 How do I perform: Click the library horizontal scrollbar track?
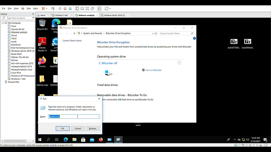[17, 141]
